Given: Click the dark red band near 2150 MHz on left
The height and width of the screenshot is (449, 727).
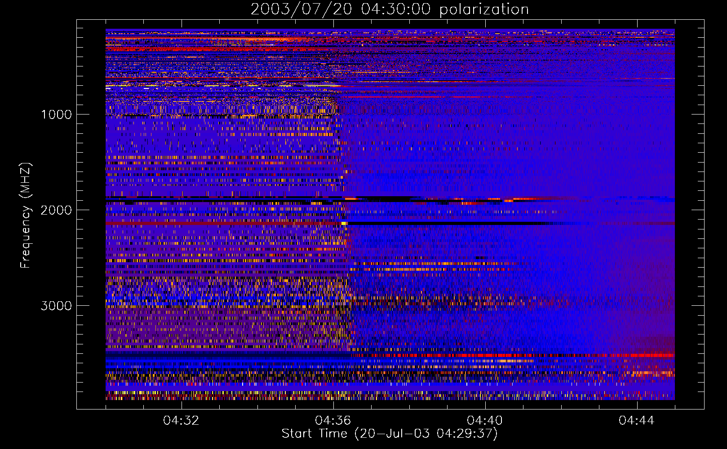Looking at the screenshot, I should (225, 223).
